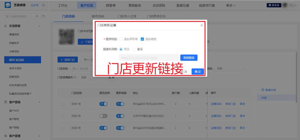Image resolution: width=300 pixels, height=140 pixels.
Task: Tick the checkbox for 奶茶2号 row
Action: point(63,116)
